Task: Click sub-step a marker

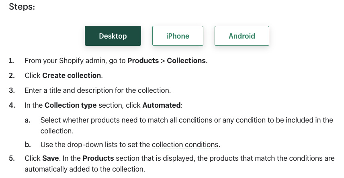Action: pyautogui.click(x=27, y=120)
